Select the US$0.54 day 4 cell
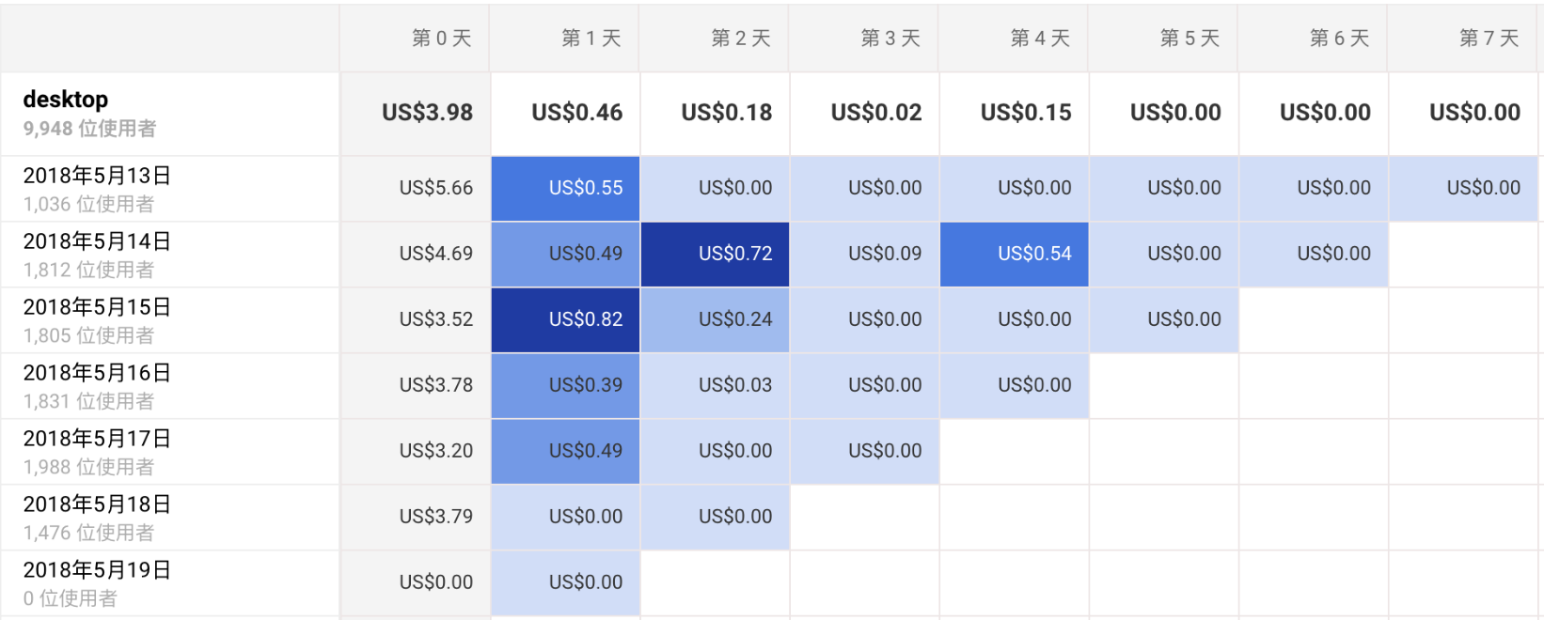1544x620 pixels. 1033,254
